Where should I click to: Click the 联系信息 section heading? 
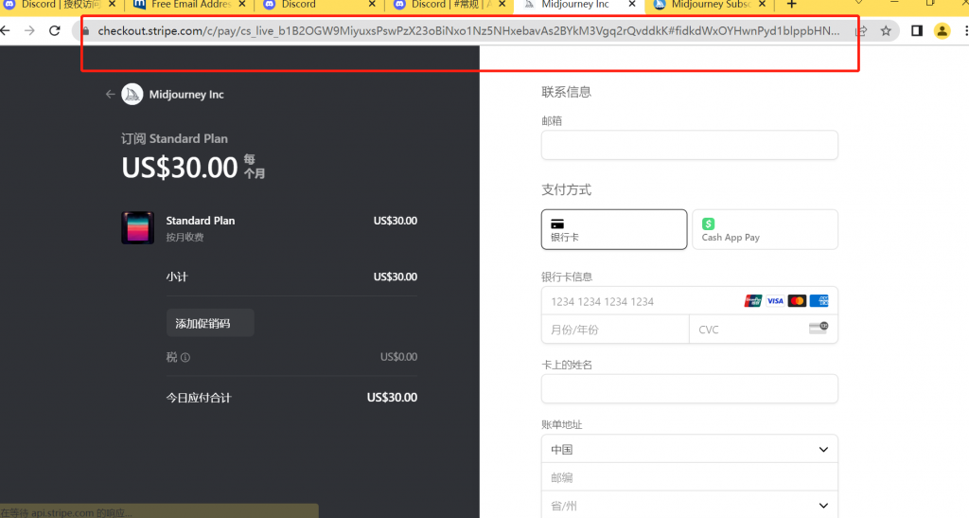566,92
